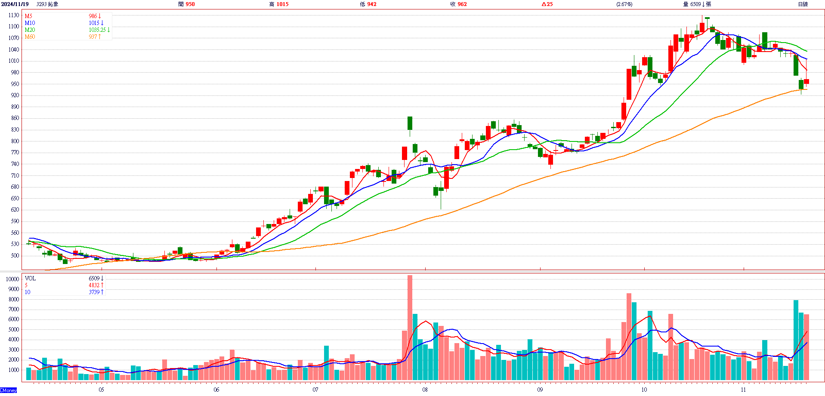Click the tallest volume bar above 10000
This screenshot has height=396, width=825.
[x=410, y=328]
